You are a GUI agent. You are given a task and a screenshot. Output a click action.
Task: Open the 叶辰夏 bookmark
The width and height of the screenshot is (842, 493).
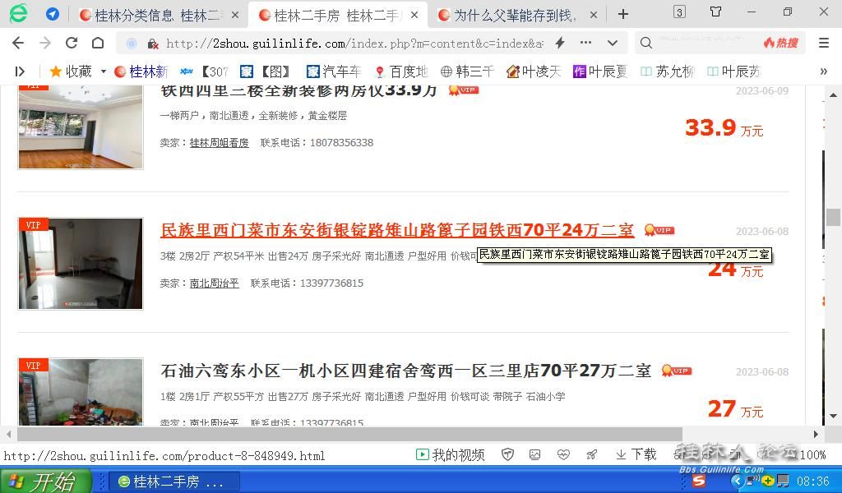pos(599,71)
